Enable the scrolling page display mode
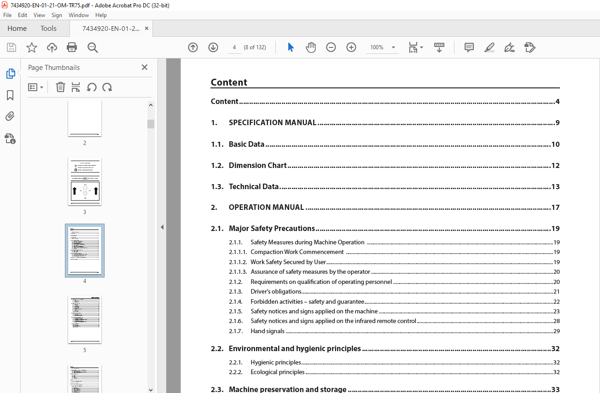This screenshot has width=600, height=393. click(439, 47)
